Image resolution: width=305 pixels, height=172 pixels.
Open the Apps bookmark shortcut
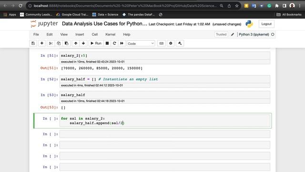pyautogui.click(x=10, y=14)
